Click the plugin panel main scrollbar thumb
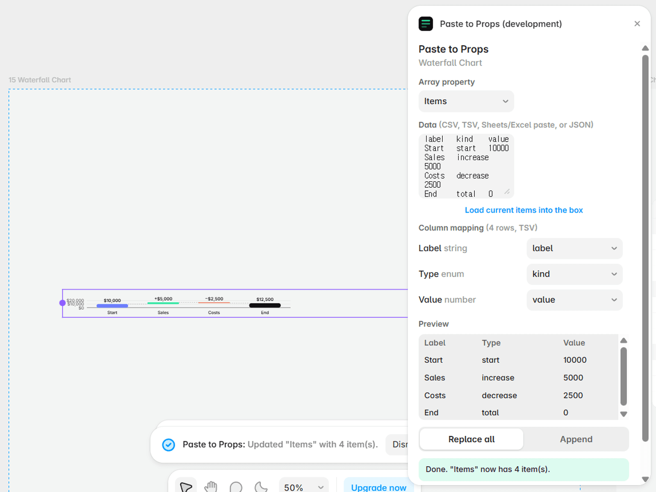Viewport: 656px width, 492px height. pyautogui.click(x=645, y=248)
